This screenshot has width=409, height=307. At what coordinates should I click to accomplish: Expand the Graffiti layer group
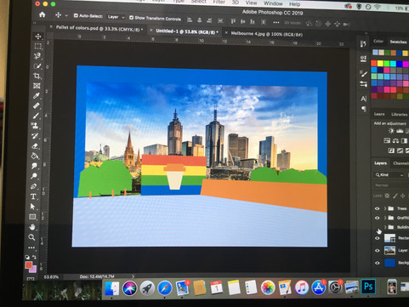(385, 218)
